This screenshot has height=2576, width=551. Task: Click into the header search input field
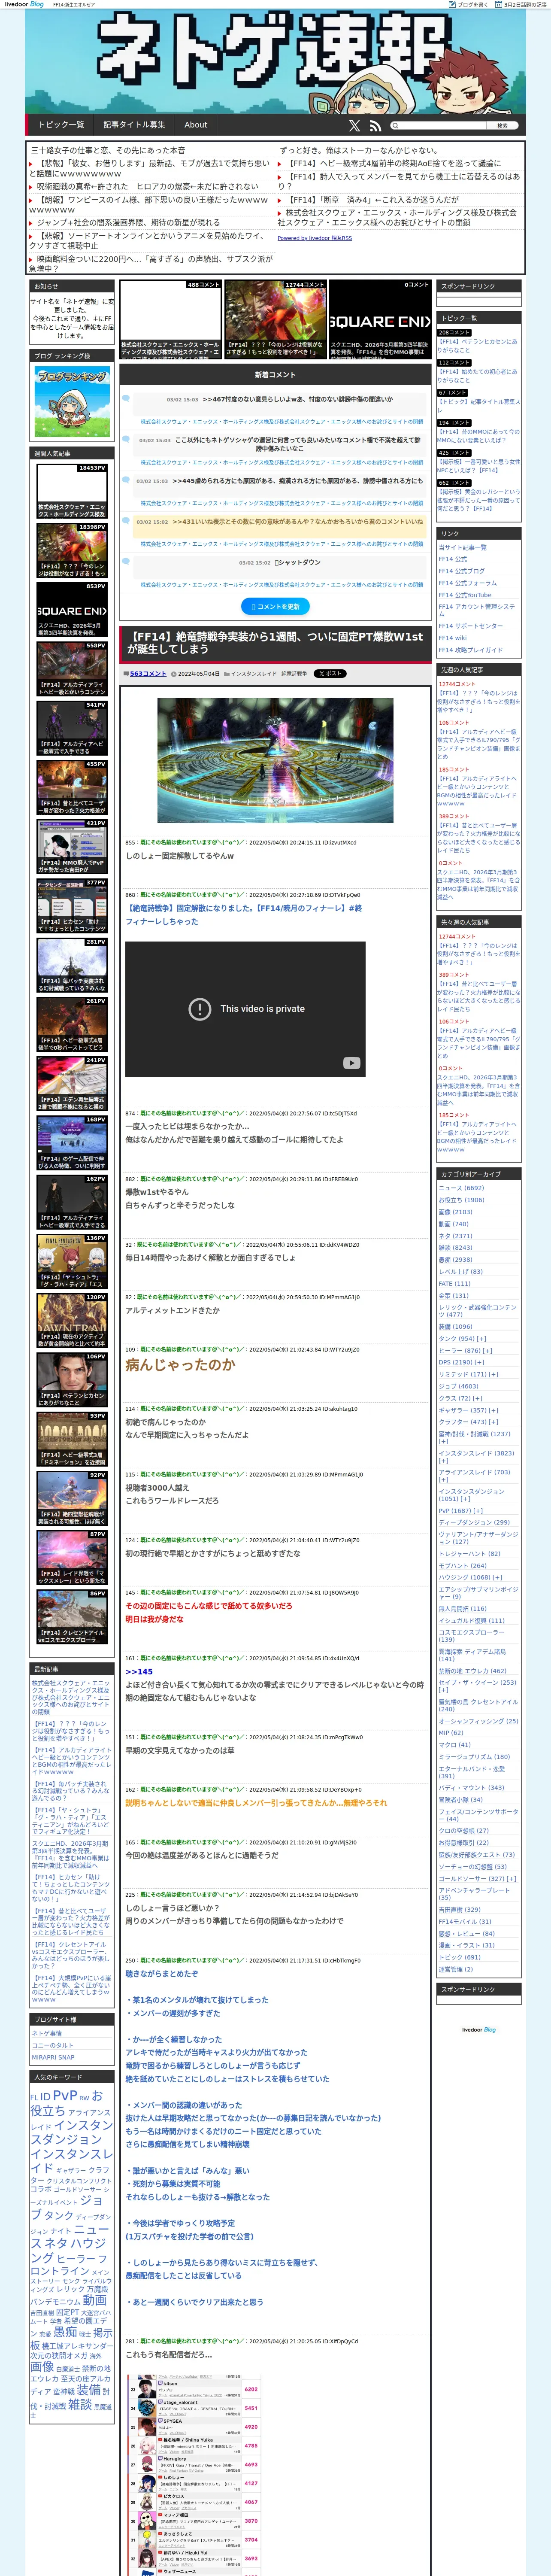pyautogui.click(x=442, y=126)
